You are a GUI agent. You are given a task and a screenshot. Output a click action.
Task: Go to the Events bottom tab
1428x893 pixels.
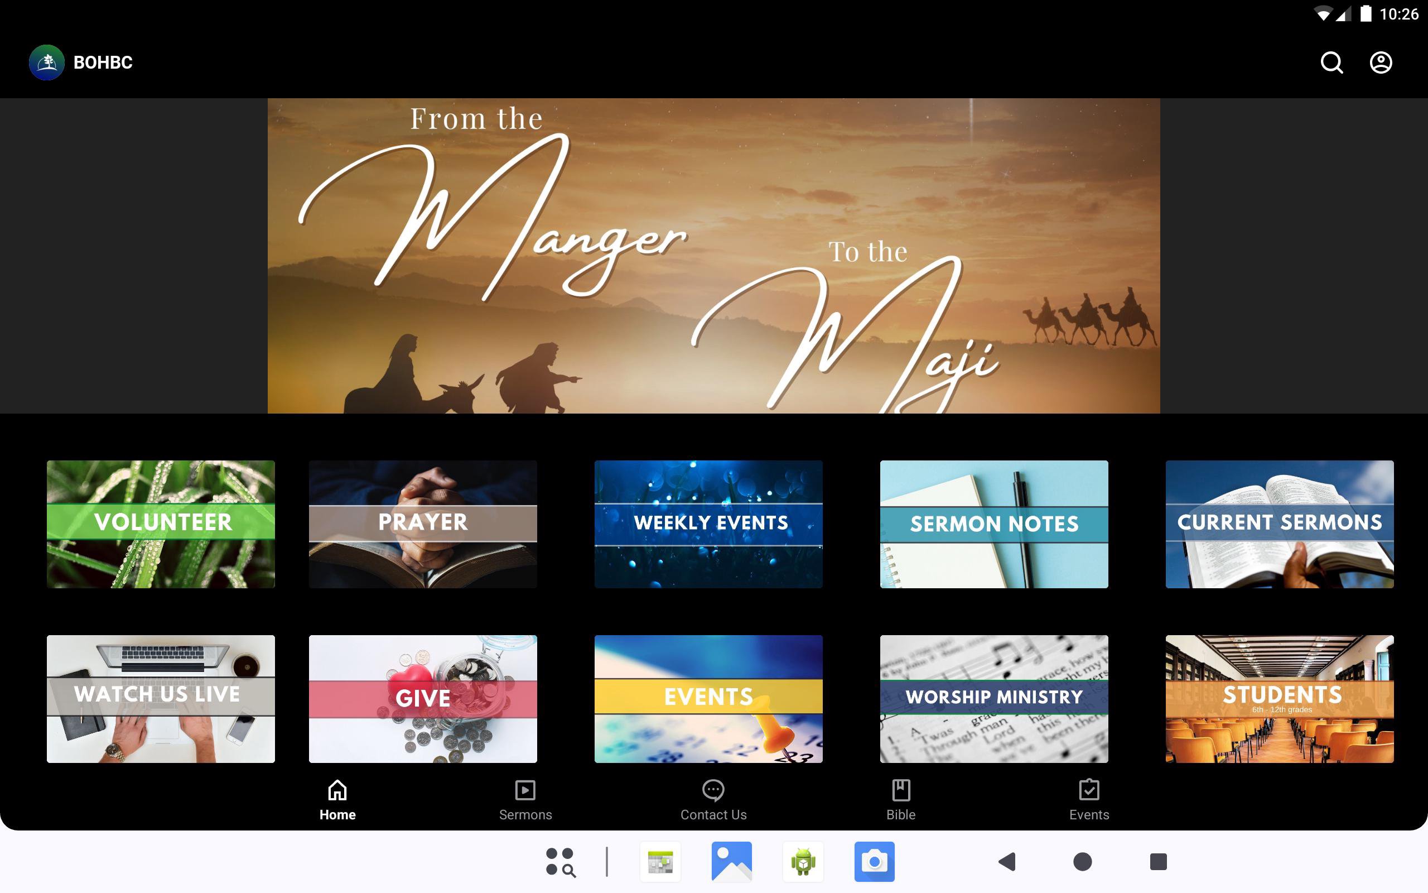tap(1089, 800)
